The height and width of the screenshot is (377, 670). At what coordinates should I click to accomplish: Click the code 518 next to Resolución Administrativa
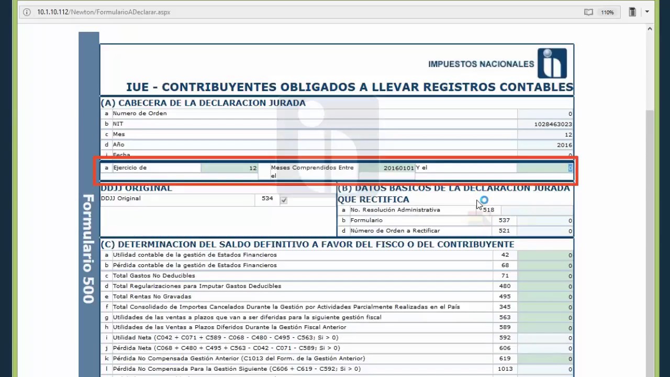(488, 210)
